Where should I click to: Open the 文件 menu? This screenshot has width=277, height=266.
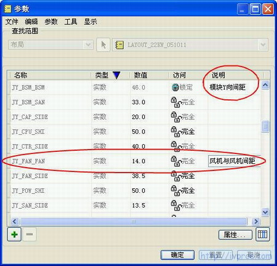[12, 22]
